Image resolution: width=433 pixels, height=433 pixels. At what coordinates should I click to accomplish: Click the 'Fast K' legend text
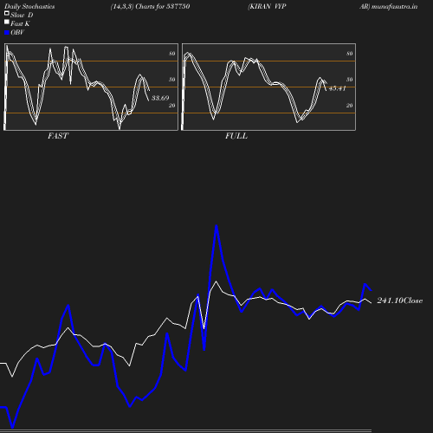tap(20, 23)
